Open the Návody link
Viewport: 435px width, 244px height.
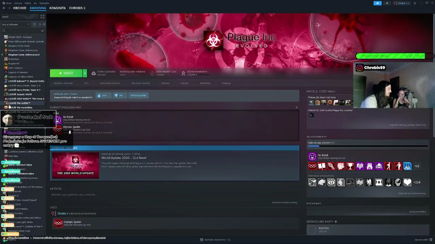coord(185,83)
